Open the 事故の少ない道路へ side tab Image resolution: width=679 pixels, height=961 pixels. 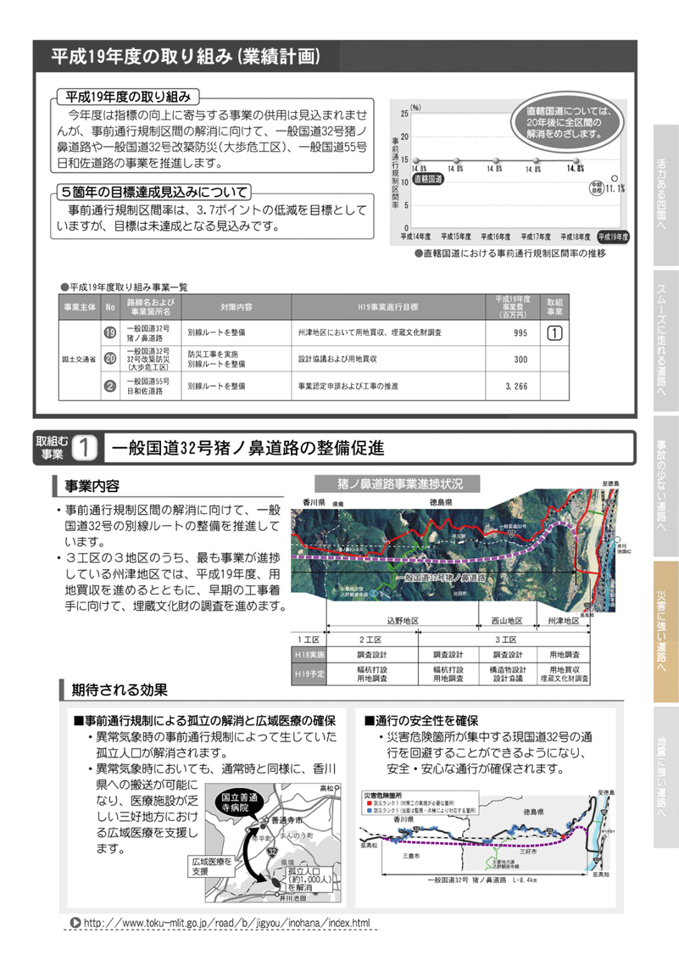point(665,487)
